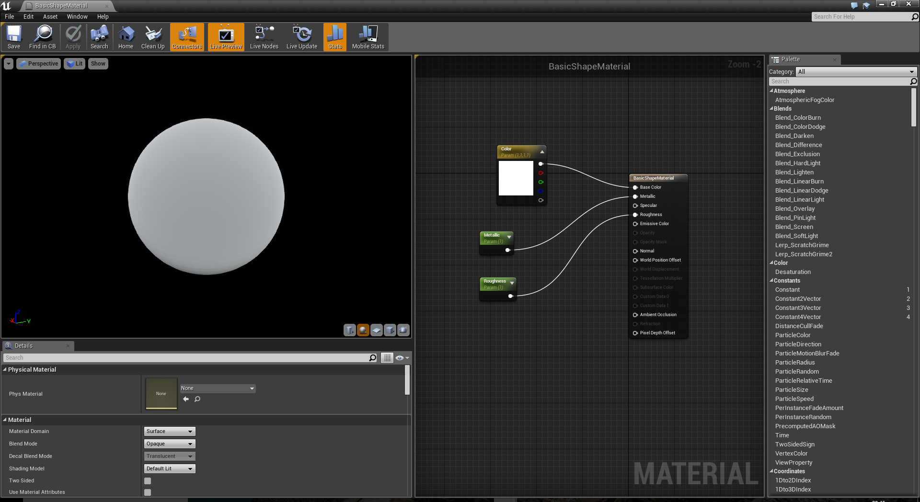Enable Use Material Attributes checkbox
Screen dimensions: 920x502
point(148,492)
